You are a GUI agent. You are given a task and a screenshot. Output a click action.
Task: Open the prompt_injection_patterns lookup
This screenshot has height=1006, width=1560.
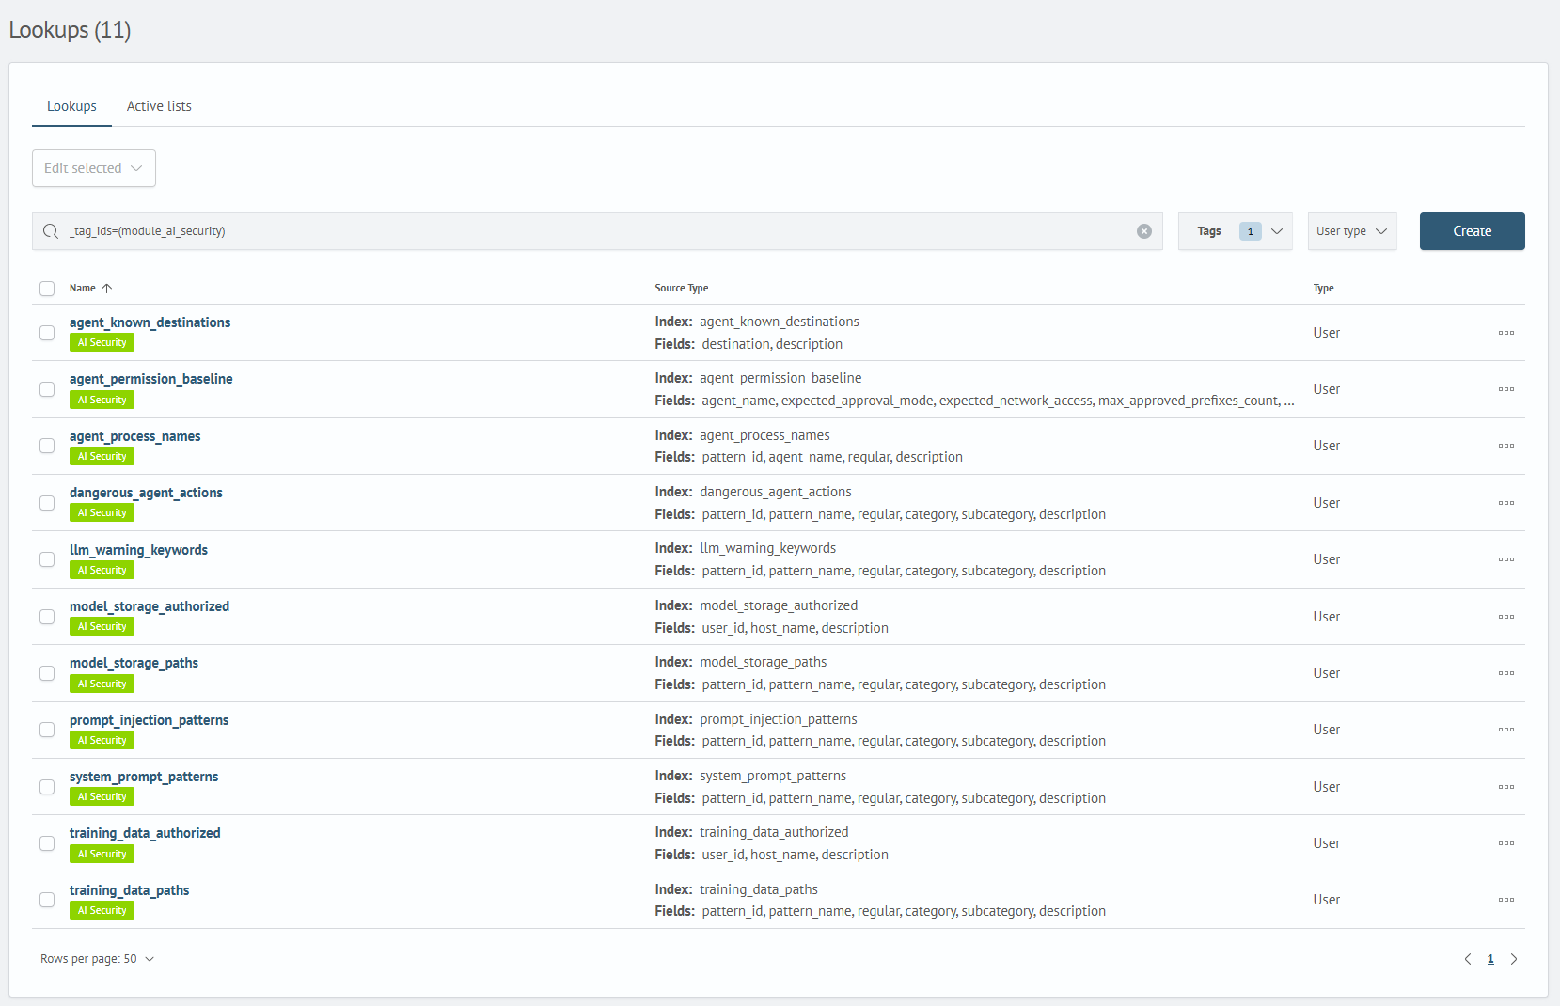(150, 720)
